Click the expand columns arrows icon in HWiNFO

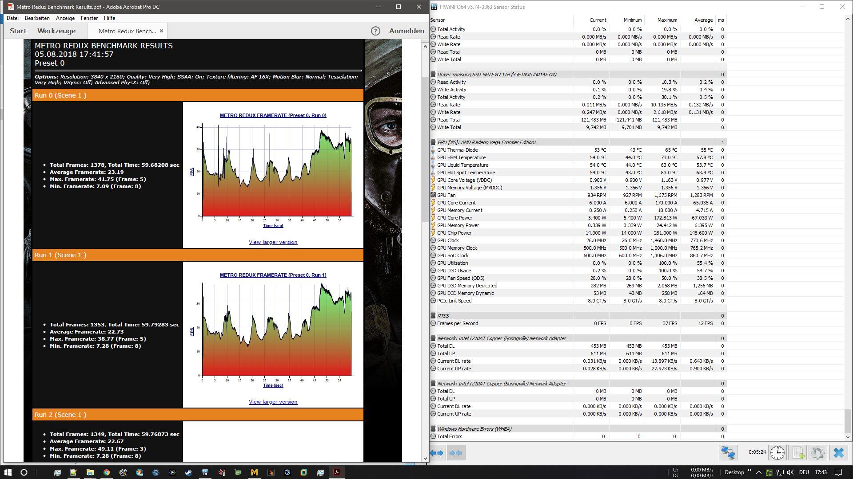click(437, 453)
